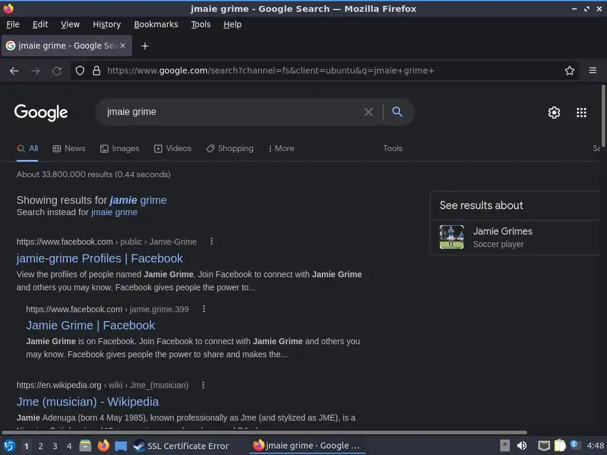The height and width of the screenshot is (455, 607).
Task: Open Jamie Grime | Facebook link
Action: click(90, 325)
